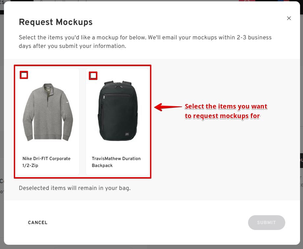Click the TravisMathew Duration Backpack product name
The image size is (303, 249).
(x=116, y=162)
